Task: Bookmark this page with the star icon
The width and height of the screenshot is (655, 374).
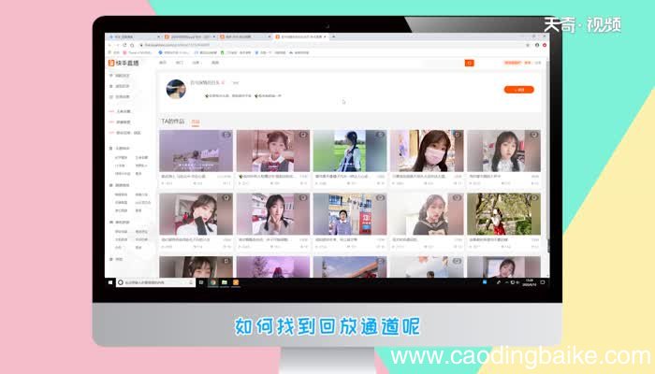Action: click(528, 45)
